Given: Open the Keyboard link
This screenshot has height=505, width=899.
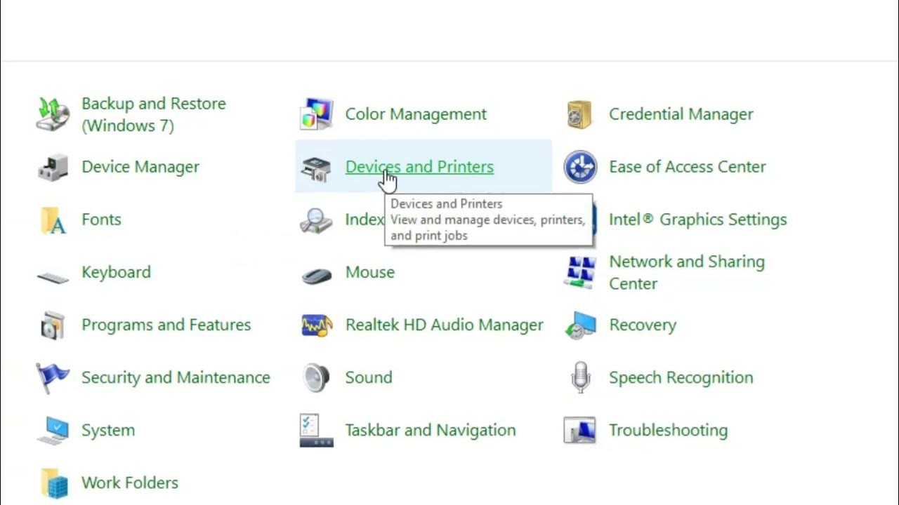Looking at the screenshot, I should coord(116,272).
